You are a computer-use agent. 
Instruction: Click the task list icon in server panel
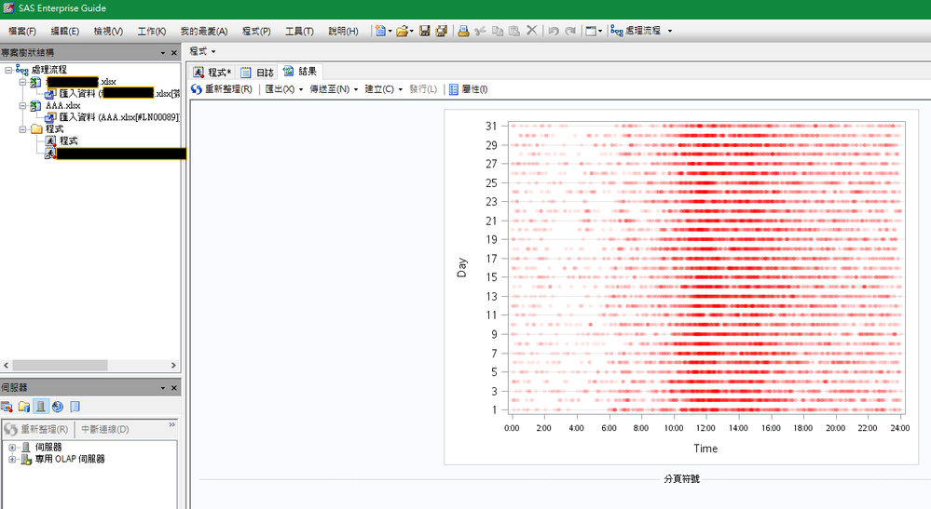(x=7, y=407)
